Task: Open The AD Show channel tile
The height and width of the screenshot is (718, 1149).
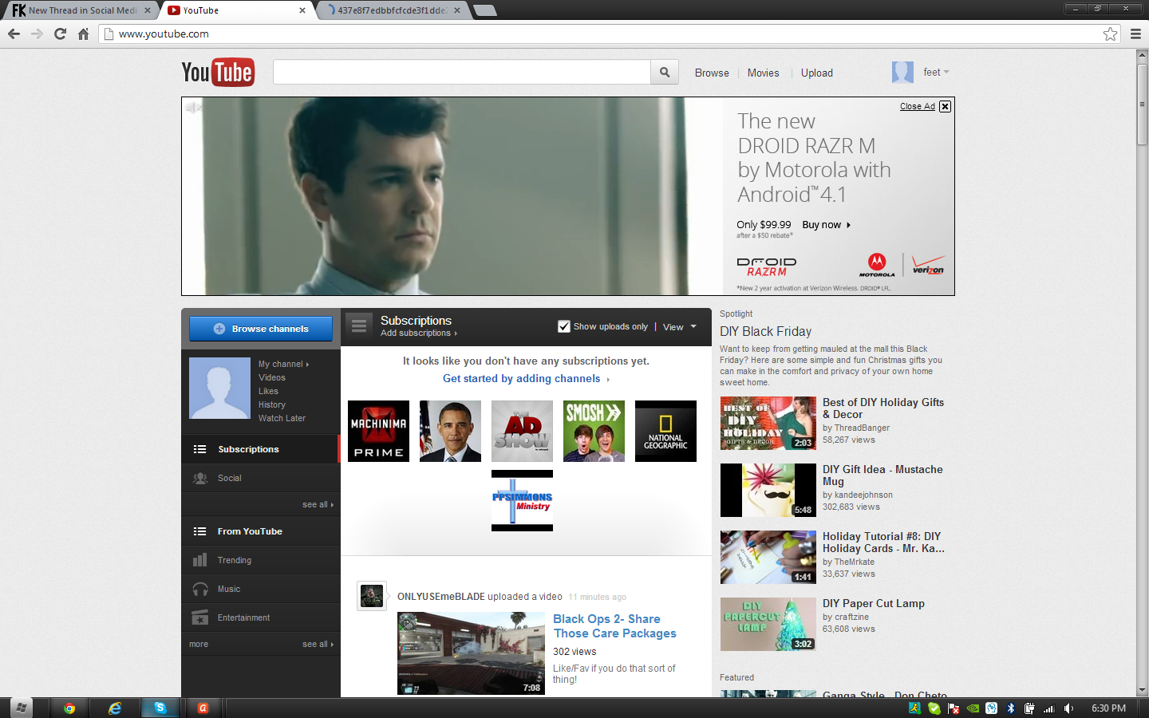Action: coord(522,431)
